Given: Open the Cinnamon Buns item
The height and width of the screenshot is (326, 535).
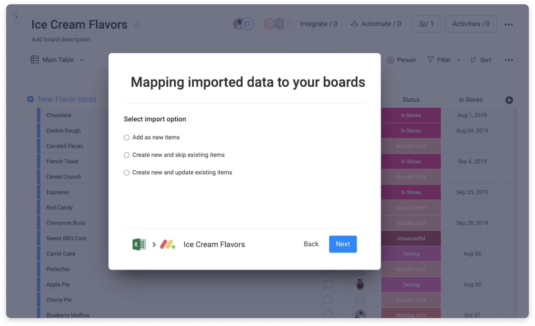Looking at the screenshot, I should [x=66, y=223].
